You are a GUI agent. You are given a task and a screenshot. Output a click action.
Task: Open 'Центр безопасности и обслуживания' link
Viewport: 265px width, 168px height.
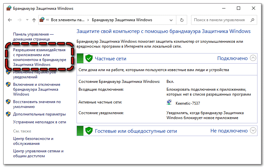click(x=33, y=141)
